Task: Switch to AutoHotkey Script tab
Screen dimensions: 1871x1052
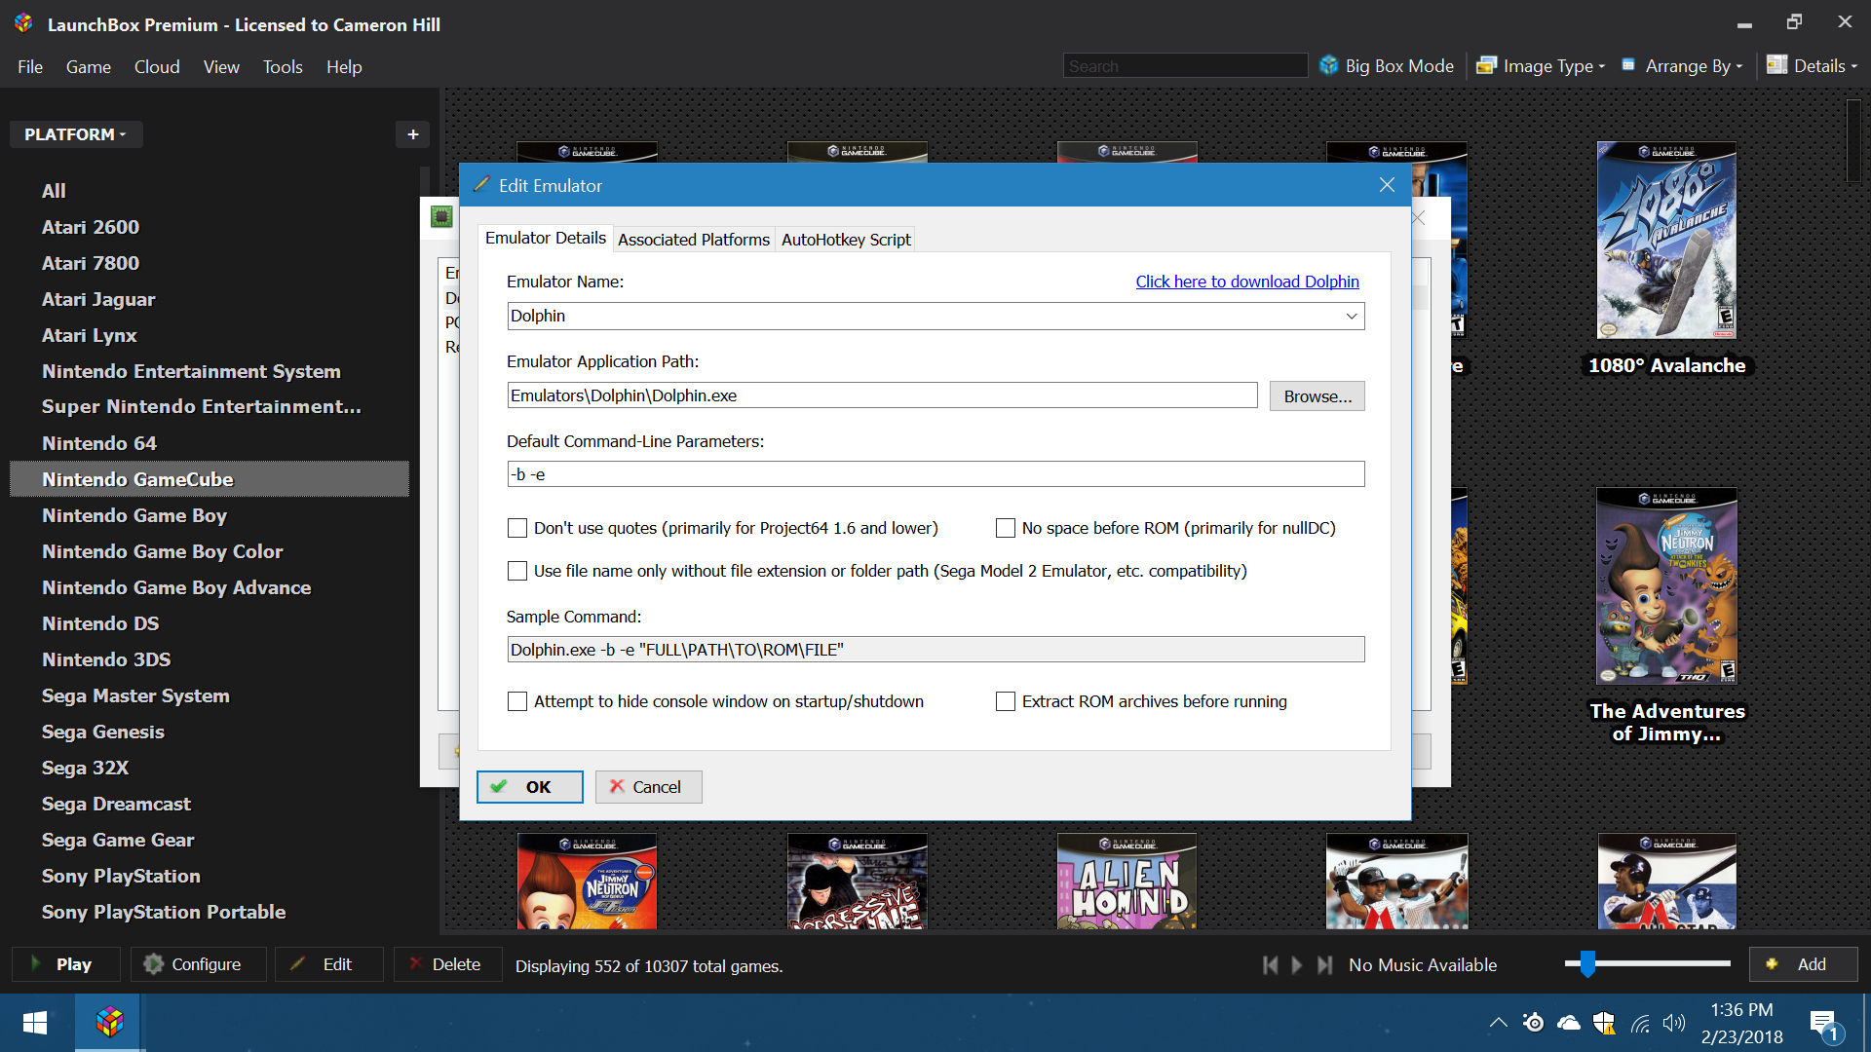Action: click(x=846, y=240)
